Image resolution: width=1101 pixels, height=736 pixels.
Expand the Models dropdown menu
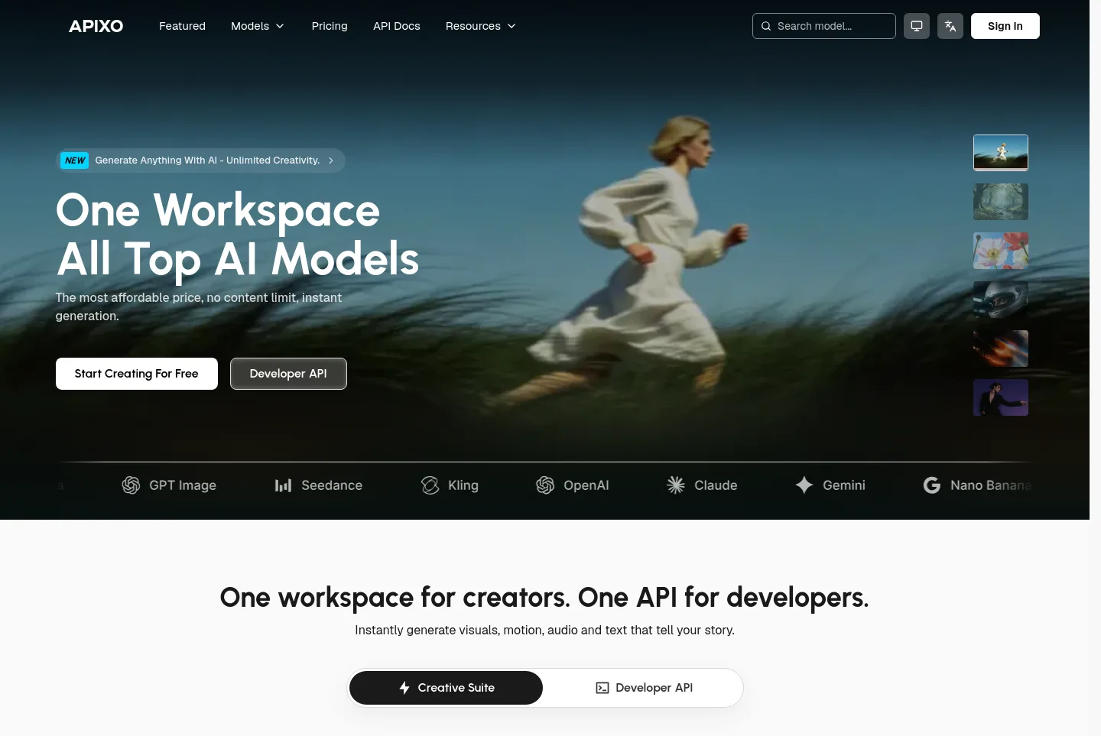coord(258,26)
